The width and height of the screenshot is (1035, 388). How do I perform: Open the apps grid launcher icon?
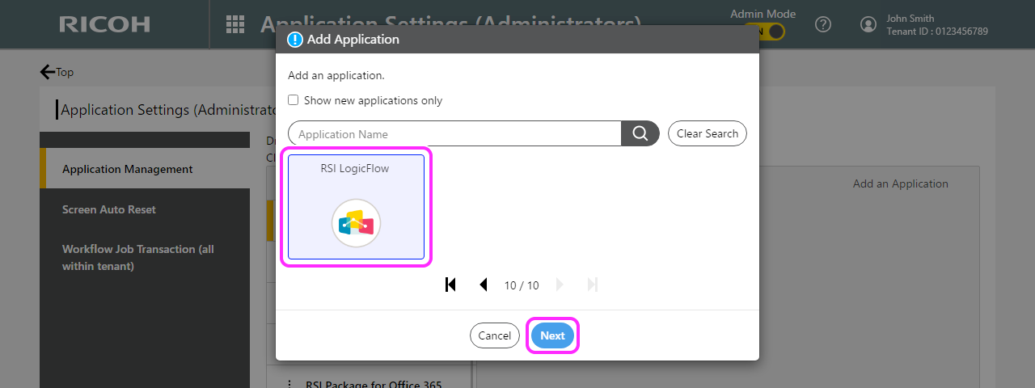click(x=235, y=24)
